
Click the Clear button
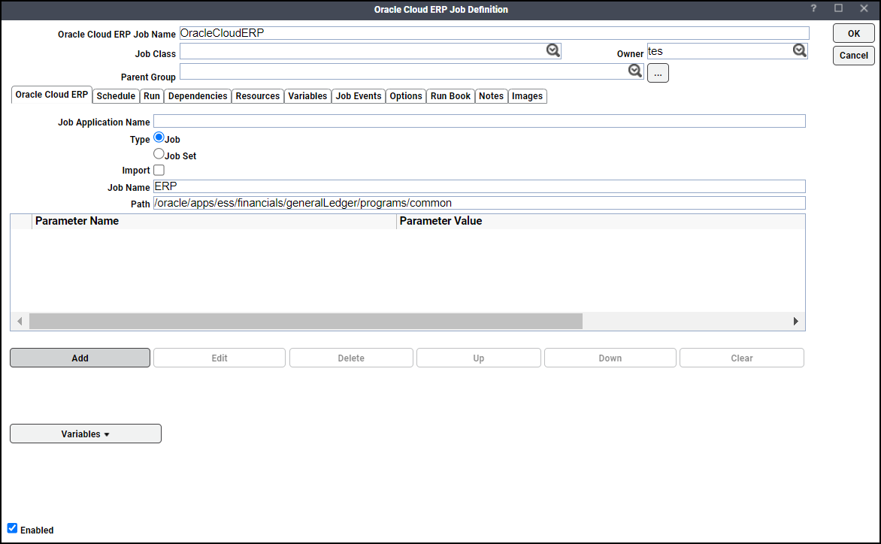742,358
